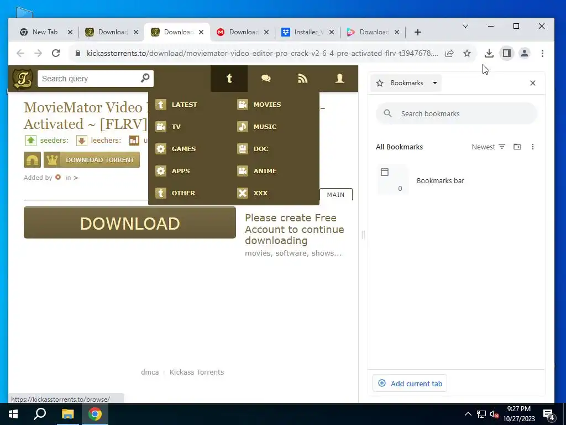Viewport: 566px width, 425px height.
Task: Open the Bookmarks bar folder
Action: point(456,180)
